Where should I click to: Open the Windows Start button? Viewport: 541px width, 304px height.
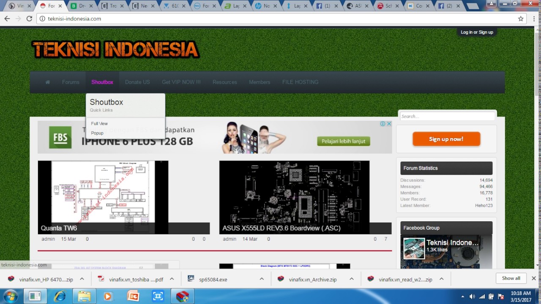10,296
